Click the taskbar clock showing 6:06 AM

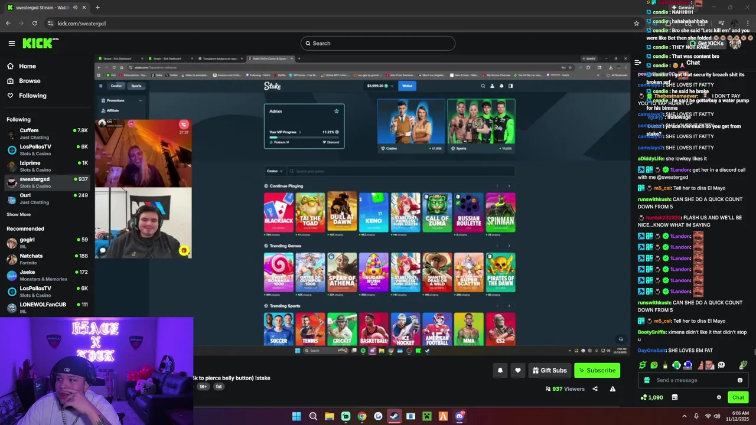[739, 416]
